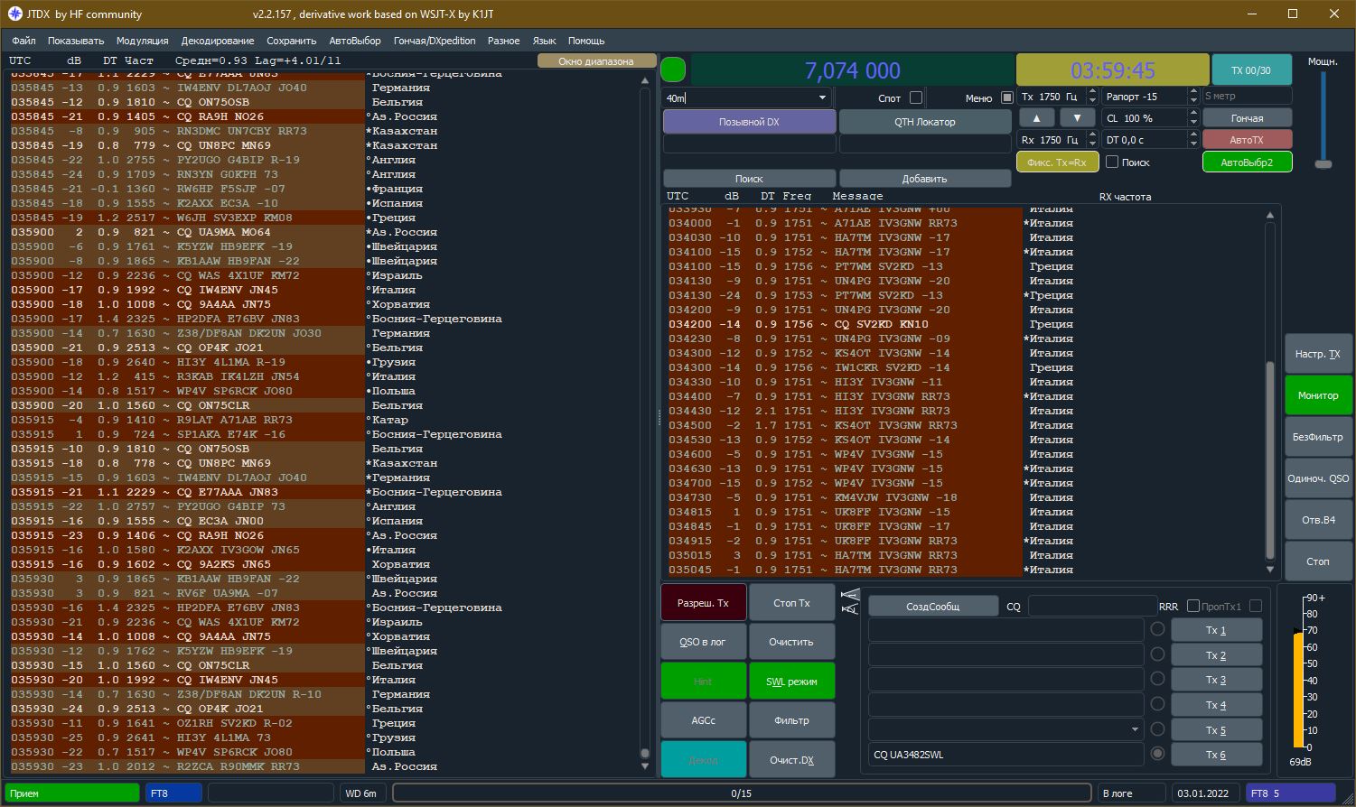The image size is (1356, 807).
Task: Click the БезФильтр button
Action: (x=1318, y=437)
